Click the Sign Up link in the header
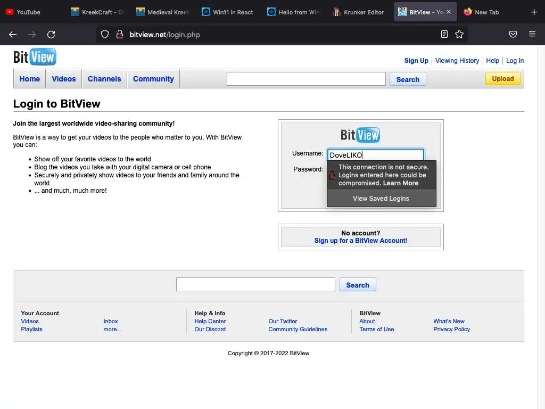This screenshot has width=545, height=409. pyautogui.click(x=416, y=61)
